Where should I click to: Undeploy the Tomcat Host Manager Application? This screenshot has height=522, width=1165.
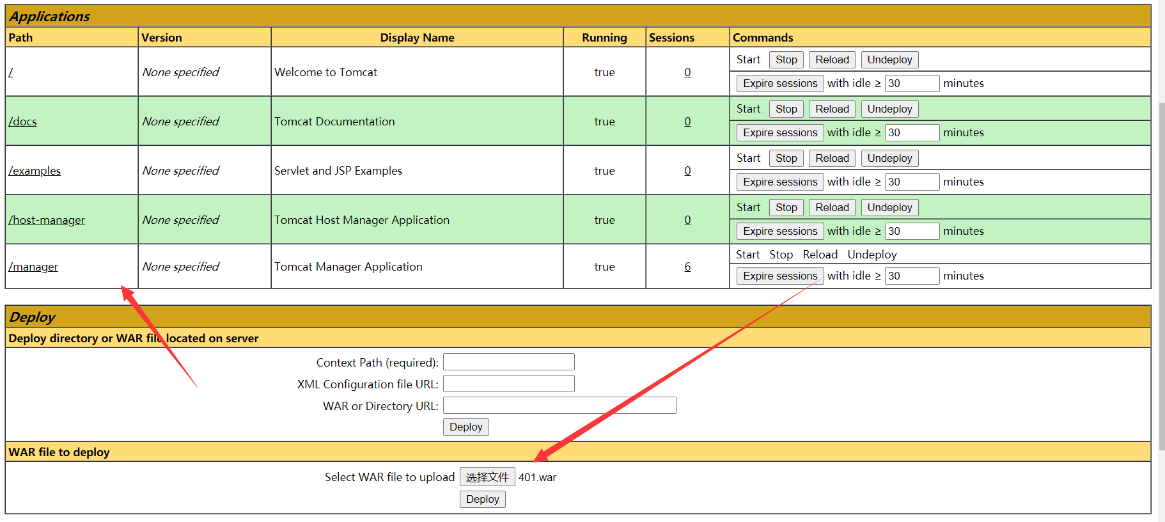(889, 207)
